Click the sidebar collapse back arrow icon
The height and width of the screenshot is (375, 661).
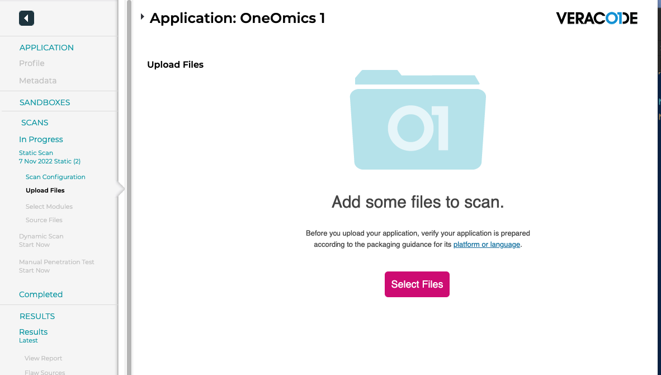(x=26, y=18)
